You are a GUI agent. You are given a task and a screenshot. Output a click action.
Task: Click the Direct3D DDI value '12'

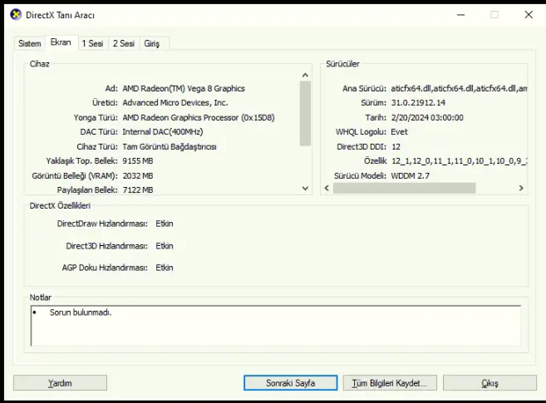[396, 146]
